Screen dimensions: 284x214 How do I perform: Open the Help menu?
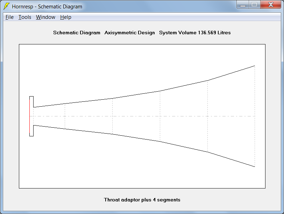(x=66, y=17)
